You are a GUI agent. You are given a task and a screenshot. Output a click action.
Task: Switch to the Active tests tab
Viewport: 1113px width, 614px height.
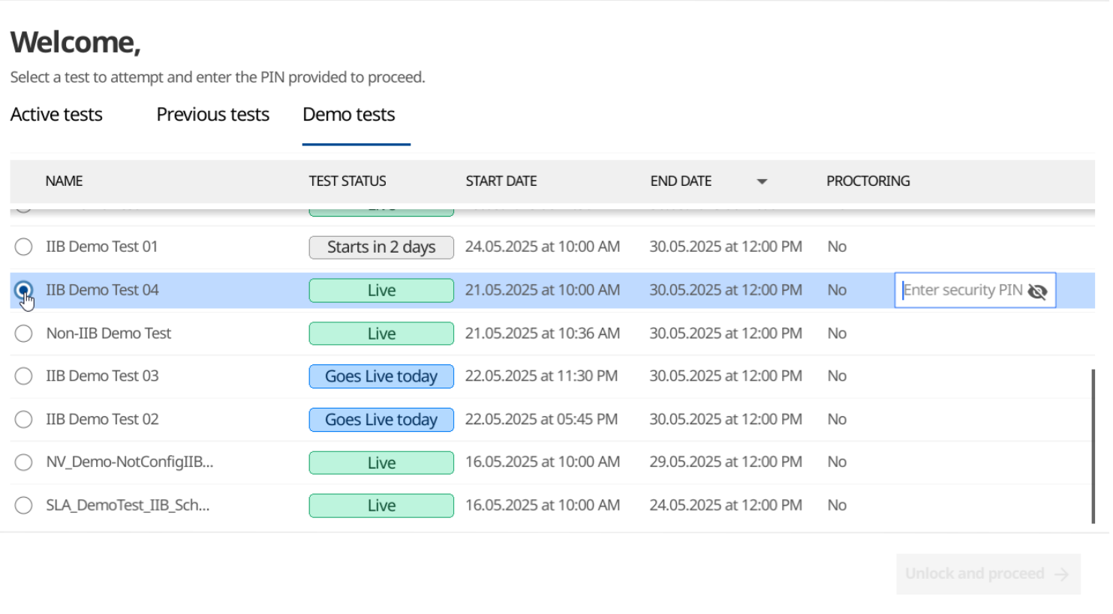coord(56,114)
